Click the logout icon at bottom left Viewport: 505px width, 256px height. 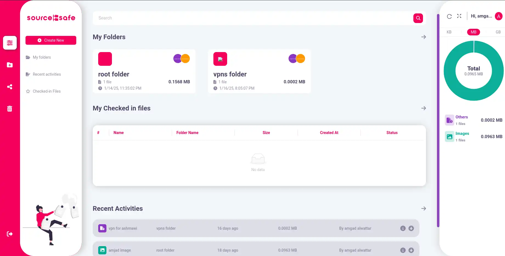coord(10,234)
